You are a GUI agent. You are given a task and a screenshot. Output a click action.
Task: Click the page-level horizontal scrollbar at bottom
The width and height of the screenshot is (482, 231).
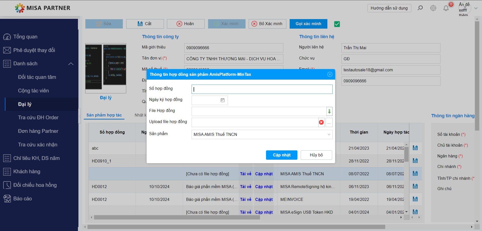pos(236,227)
